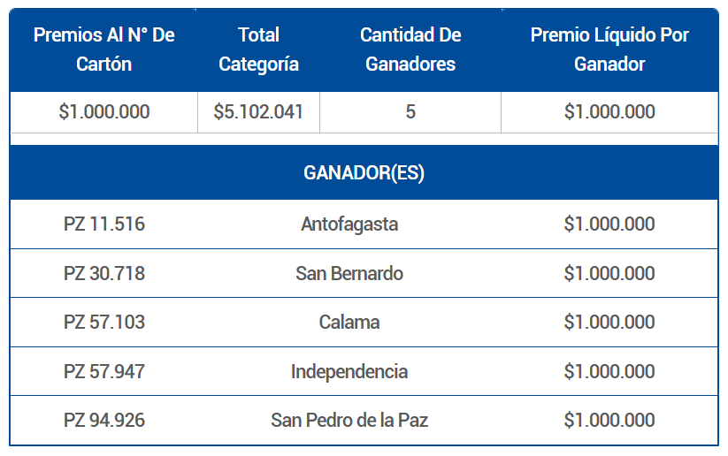728x456 pixels.
Task: Click the San Pedro de la Paz cell
Action: pos(349,421)
